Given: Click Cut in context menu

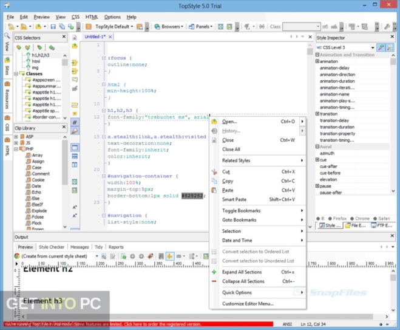Looking at the screenshot, I should [257, 171].
